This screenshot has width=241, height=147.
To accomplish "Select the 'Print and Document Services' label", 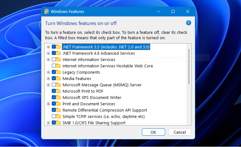I will pyautogui.click(x=89, y=104).
